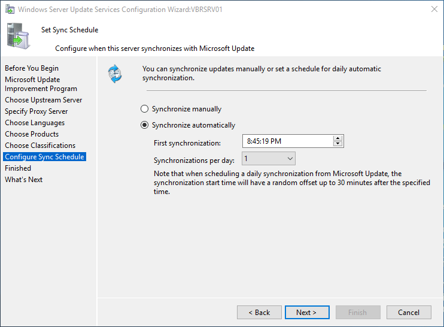The image size is (444, 327).
Task: Jump to Choose Upstream Server step
Action: point(44,100)
